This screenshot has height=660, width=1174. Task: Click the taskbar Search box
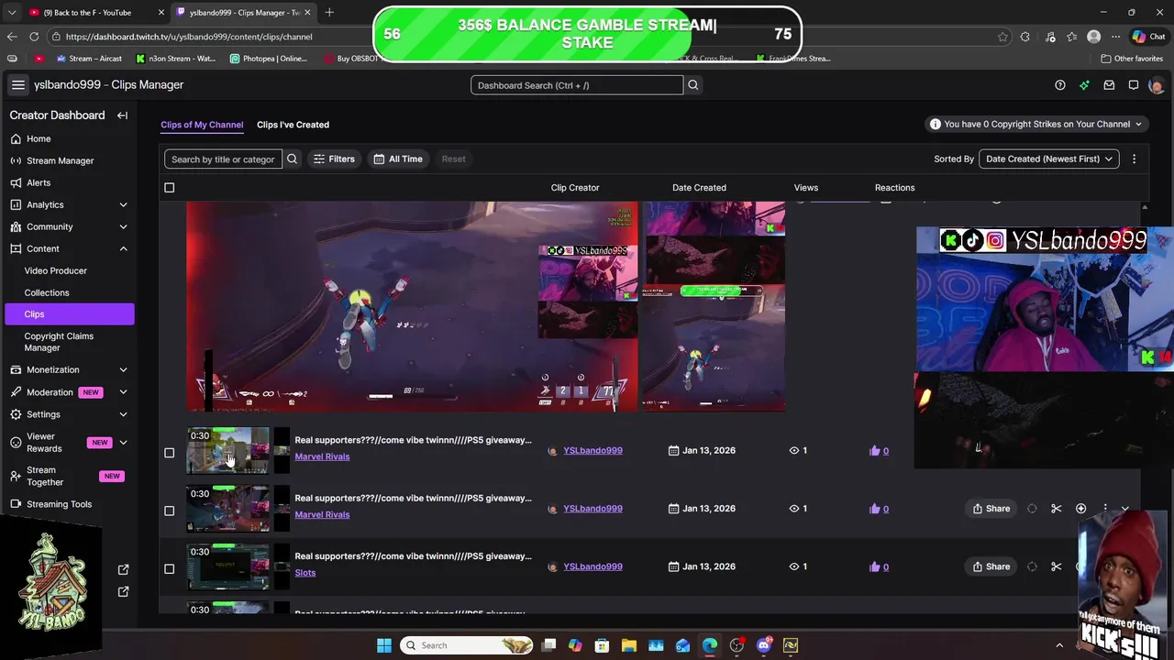[x=468, y=645]
